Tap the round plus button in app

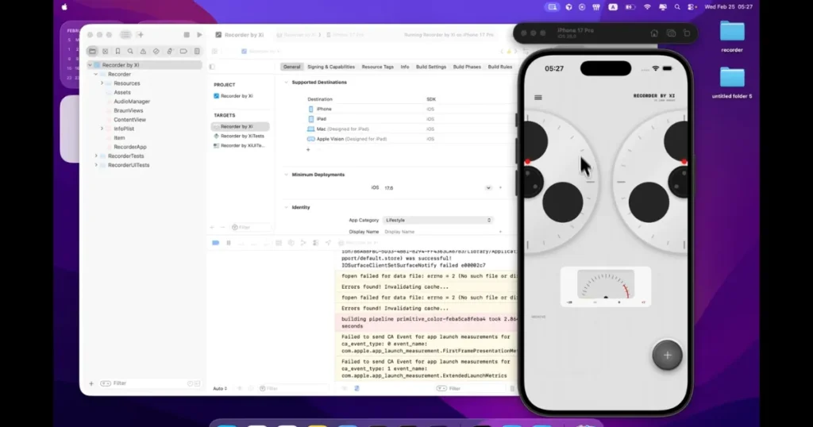click(x=667, y=355)
